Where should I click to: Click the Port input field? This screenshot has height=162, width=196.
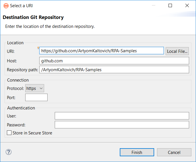(x=36, y=97)
